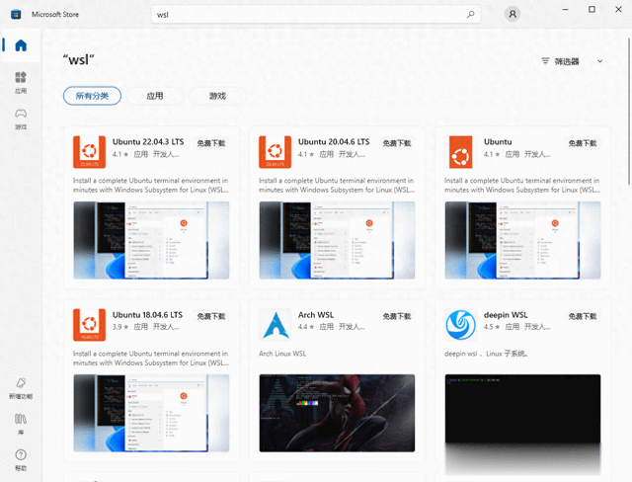Click the vertical scrollbar on the right
This screenshot has height=482, width=632.
click(629, 112)
